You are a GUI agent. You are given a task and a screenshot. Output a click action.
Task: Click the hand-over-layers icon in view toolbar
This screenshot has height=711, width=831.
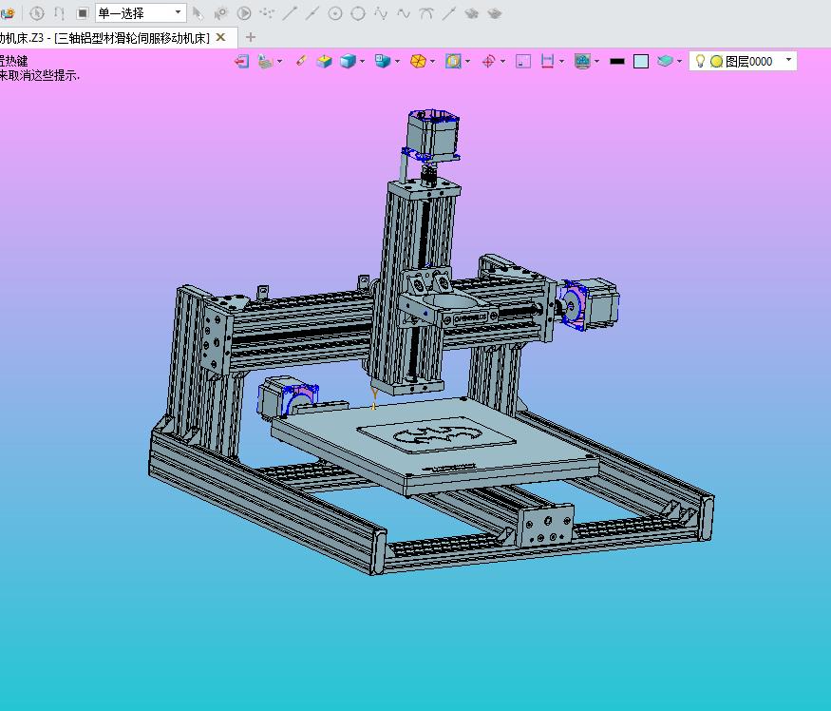pos(265,61)
